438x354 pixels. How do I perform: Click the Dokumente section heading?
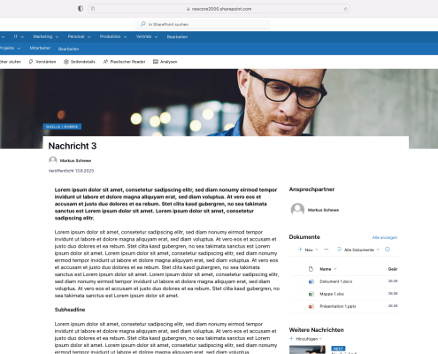[304, 237]
